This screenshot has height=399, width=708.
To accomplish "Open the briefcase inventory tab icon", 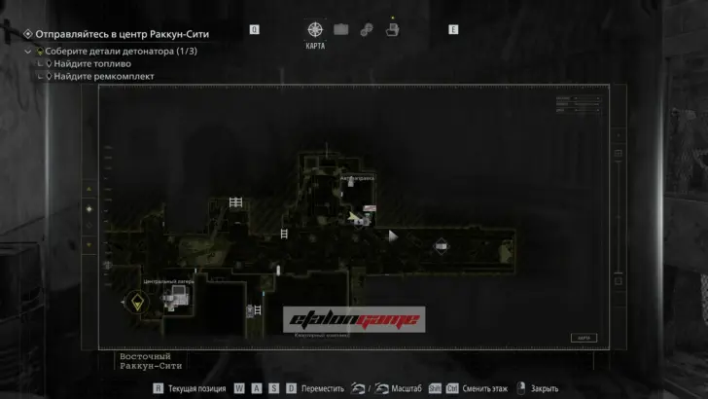I will [341, 29].
